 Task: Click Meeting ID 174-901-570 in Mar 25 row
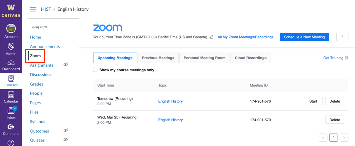260,120
